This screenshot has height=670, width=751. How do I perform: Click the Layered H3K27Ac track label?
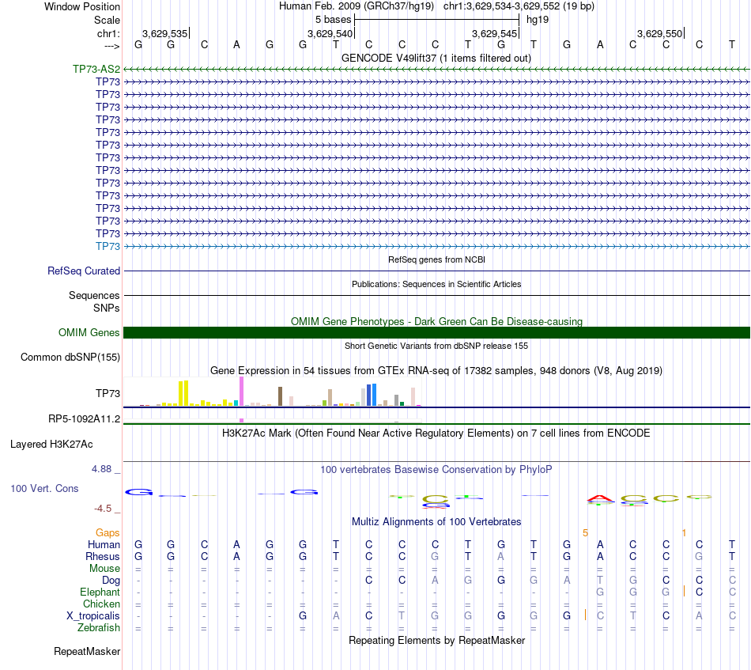point(51,445)
